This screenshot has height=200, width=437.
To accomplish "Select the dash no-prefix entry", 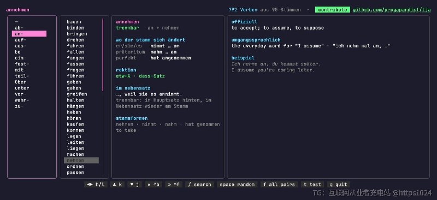I will coord(16,22).
